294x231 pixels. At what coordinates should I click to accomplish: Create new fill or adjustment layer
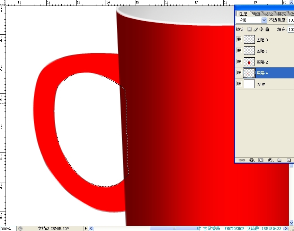pyautogui.click(x=270, y=160)
